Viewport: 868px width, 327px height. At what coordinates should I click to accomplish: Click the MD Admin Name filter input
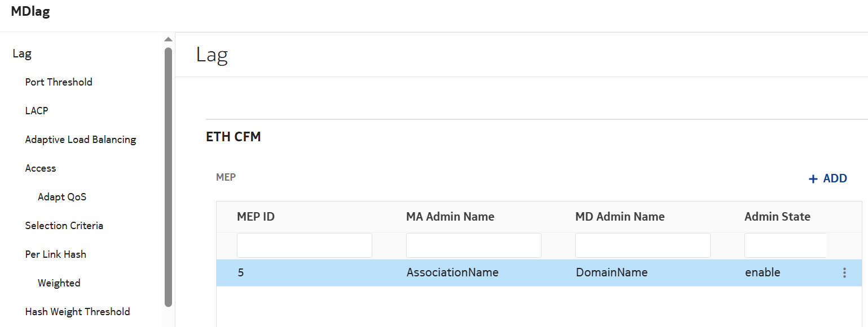point(643,245)
